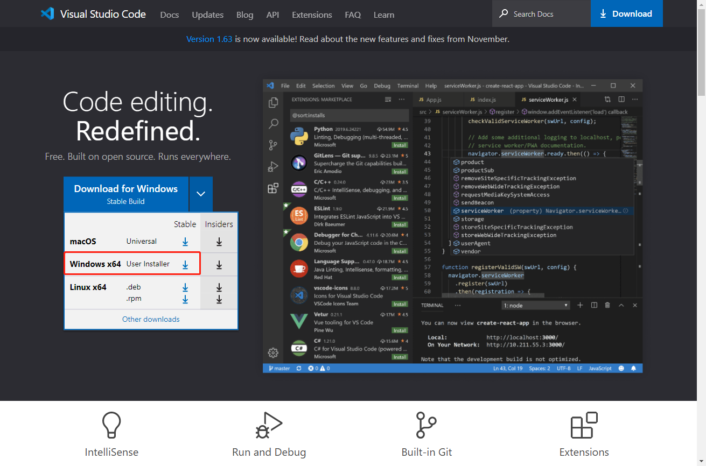This screenshot has width=706, height=466.
Task: Click the IntelliSense lightbulb icon
Action: tap(111, 425)
